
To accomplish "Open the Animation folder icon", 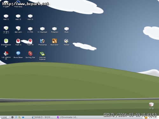I will [54, 30].
